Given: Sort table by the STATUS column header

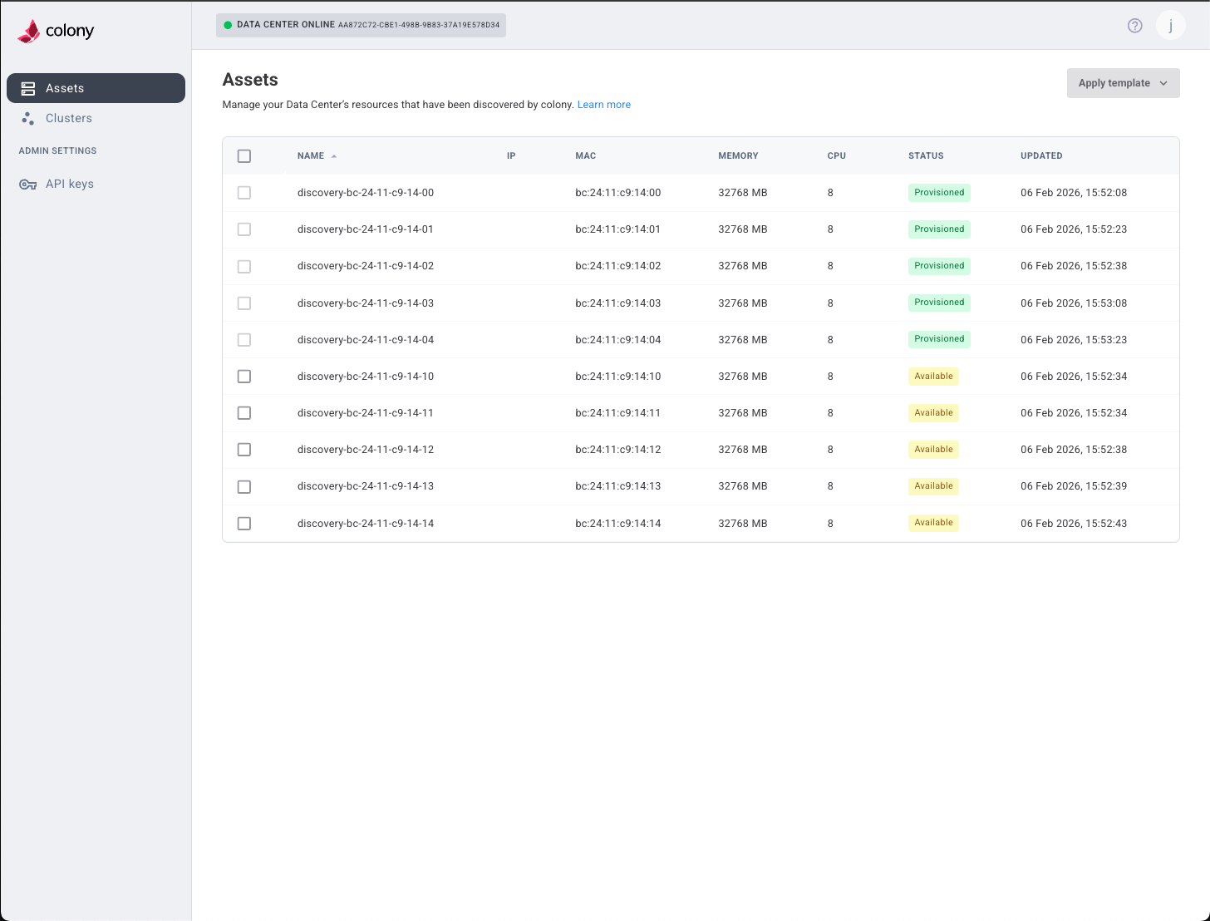Looking at the screenshot, I should point(926,156).
